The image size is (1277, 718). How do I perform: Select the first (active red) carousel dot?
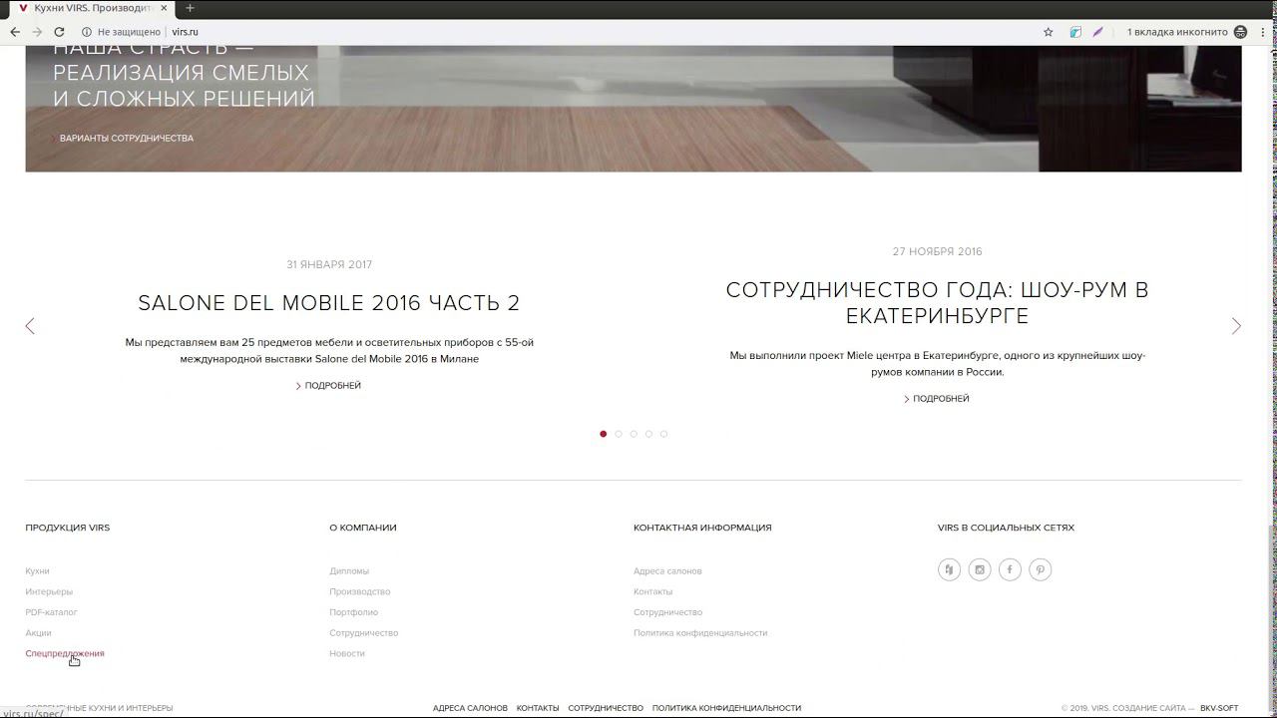604,434
